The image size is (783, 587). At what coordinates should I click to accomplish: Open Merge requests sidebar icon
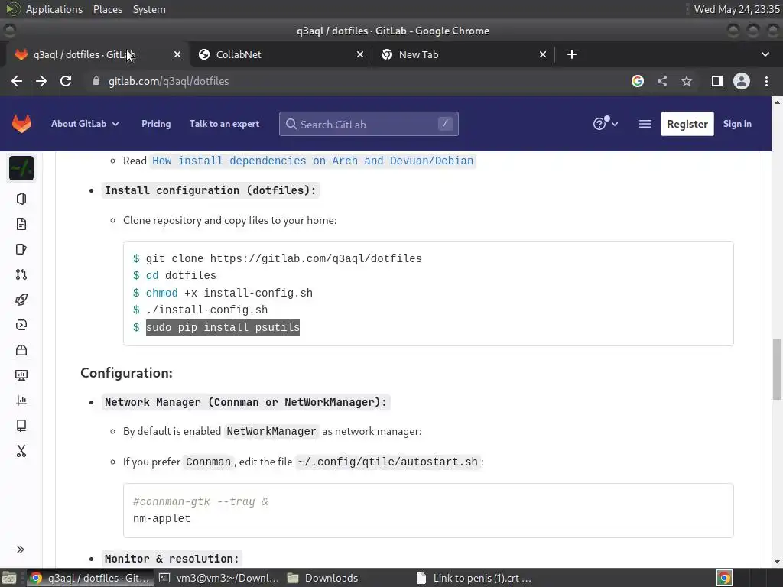pos(21,274)
